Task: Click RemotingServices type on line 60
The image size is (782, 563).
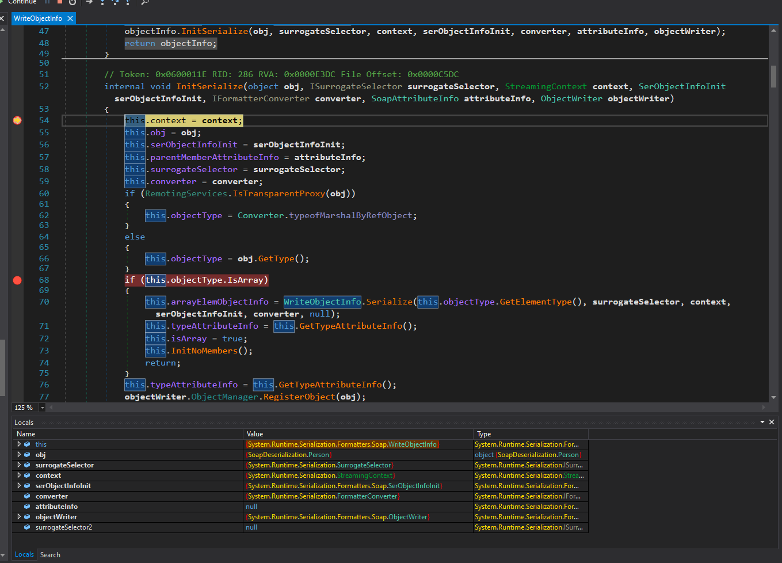Action: (186, 193)
